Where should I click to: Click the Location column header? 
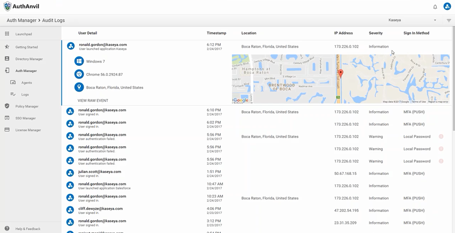point(249,33)
